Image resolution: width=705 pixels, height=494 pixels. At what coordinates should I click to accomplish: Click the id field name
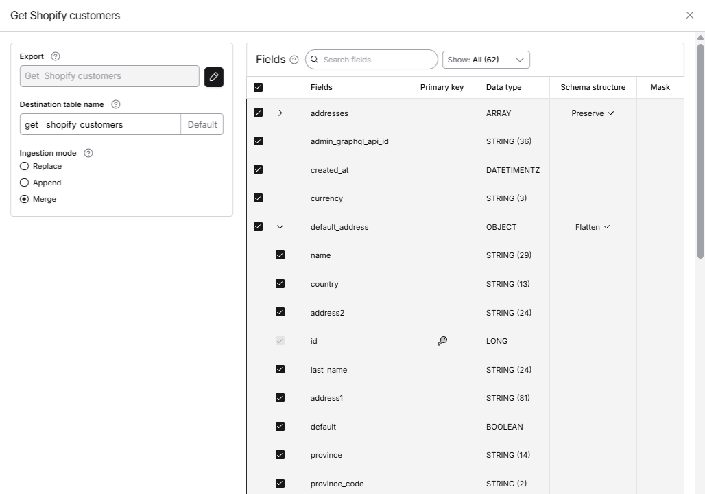coord(314,341)
